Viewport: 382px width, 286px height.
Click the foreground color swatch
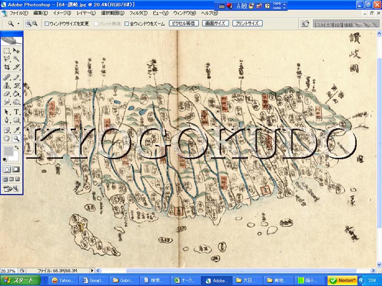(8, 151)
